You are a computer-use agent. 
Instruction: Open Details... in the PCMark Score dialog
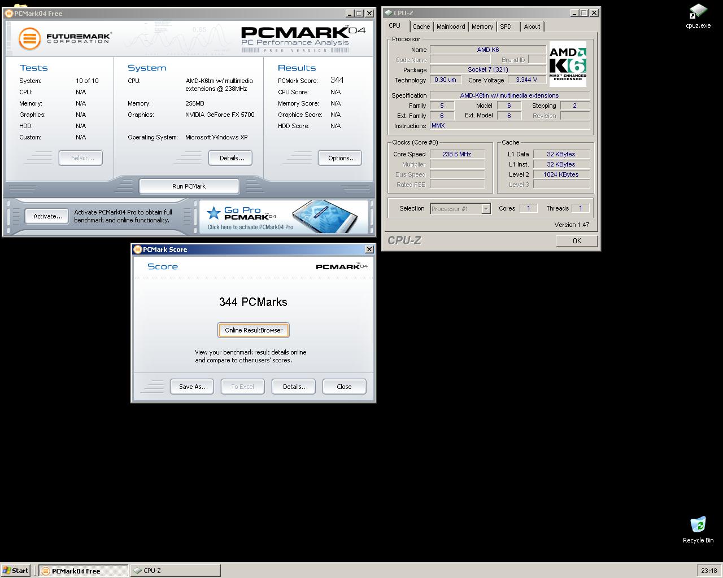pyautogui.click(x=294, y=387)
